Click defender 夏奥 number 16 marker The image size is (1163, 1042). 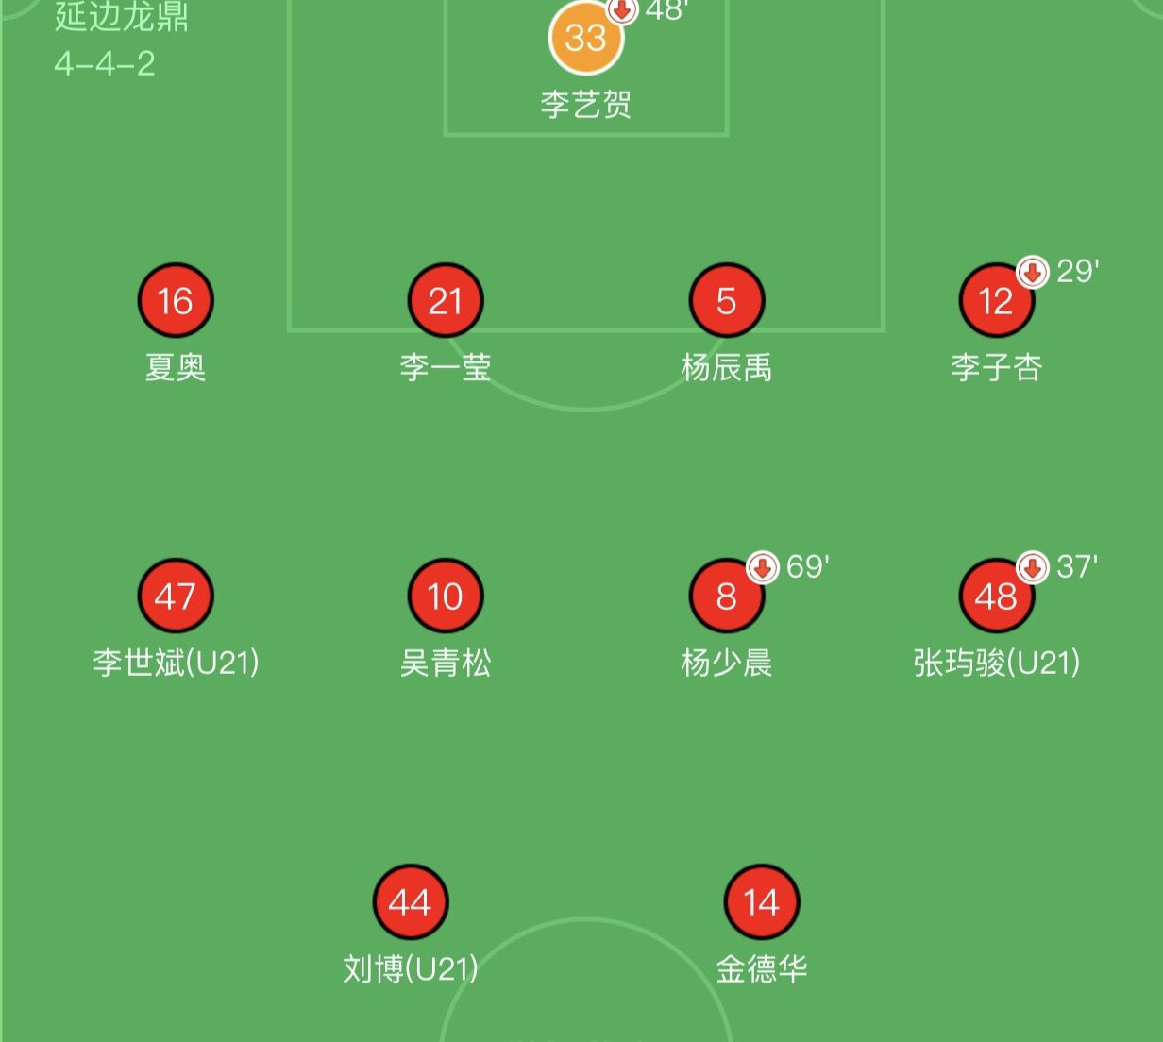[x=176, y=301]
